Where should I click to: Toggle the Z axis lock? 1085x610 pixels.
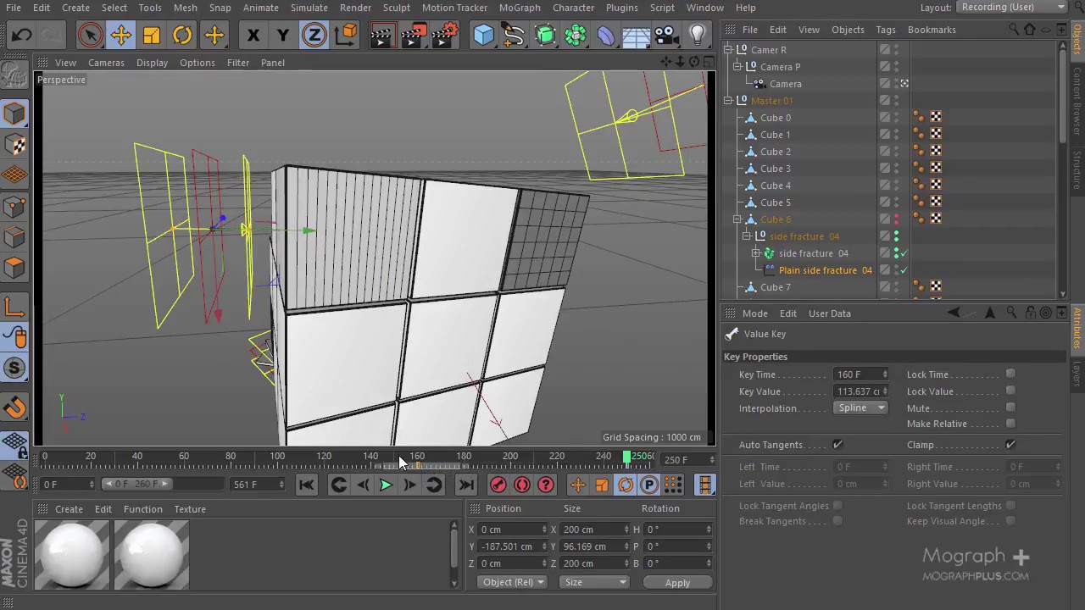(314, 36)
